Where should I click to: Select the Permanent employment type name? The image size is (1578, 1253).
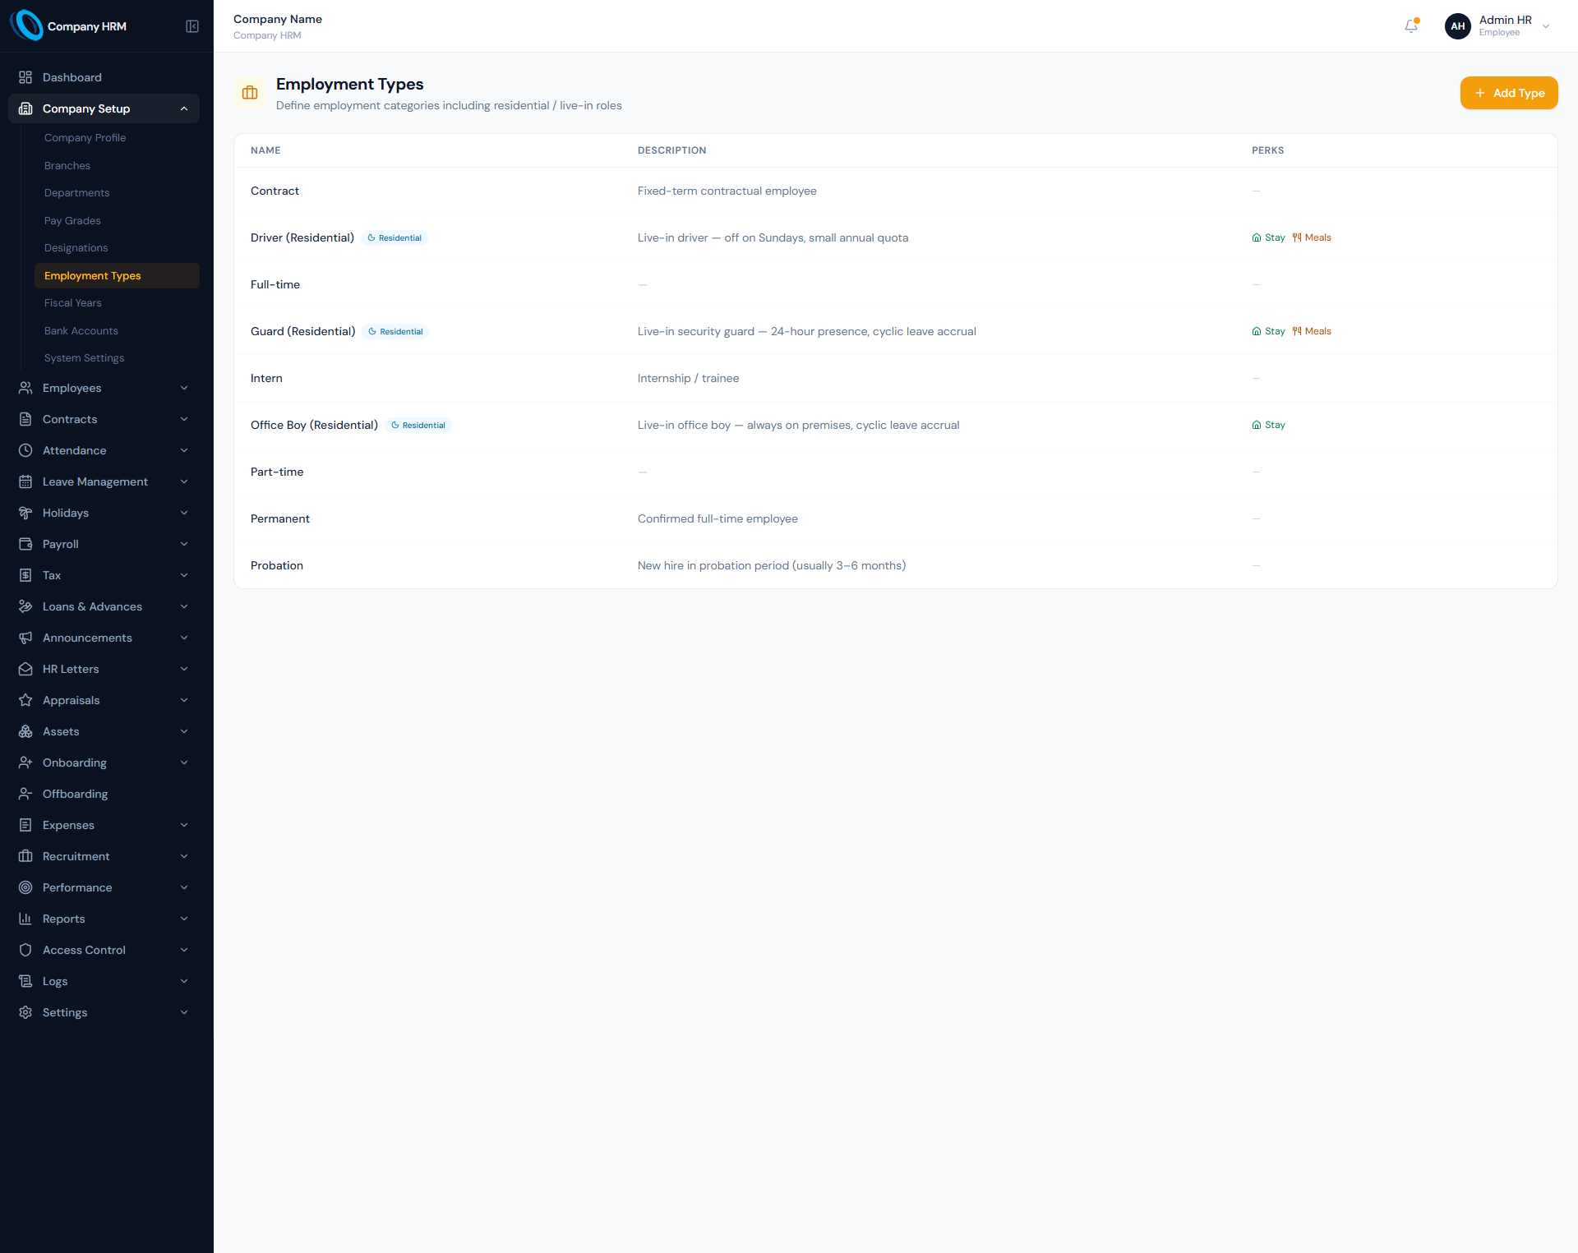click(x=280, y=518)
